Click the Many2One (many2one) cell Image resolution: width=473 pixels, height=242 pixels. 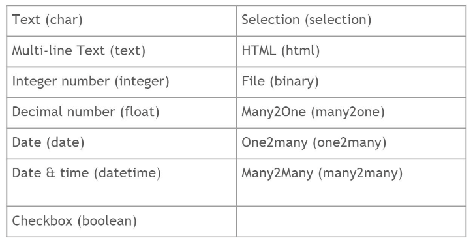pos(351,113)
